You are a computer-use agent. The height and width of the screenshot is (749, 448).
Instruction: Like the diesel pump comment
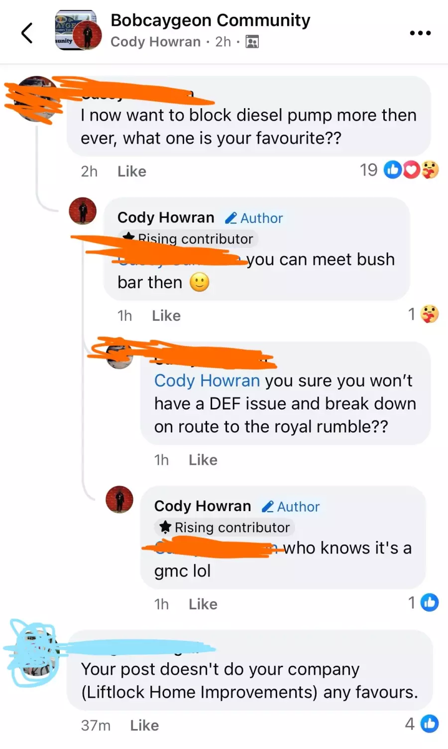point(132,172)
